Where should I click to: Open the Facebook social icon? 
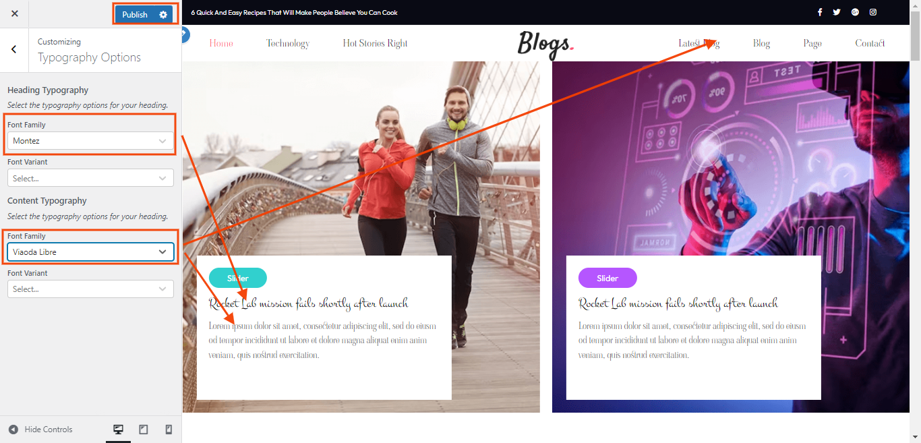(820, 12)
